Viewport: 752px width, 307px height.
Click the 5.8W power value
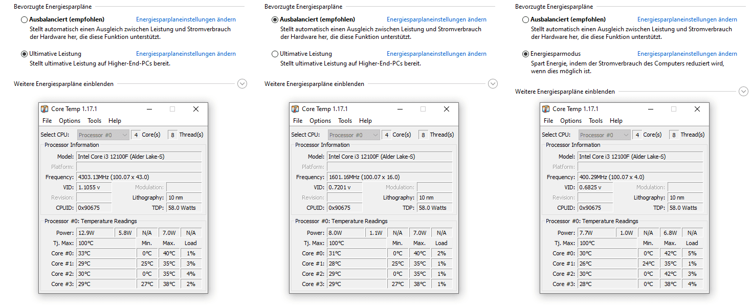pos(125,233)
